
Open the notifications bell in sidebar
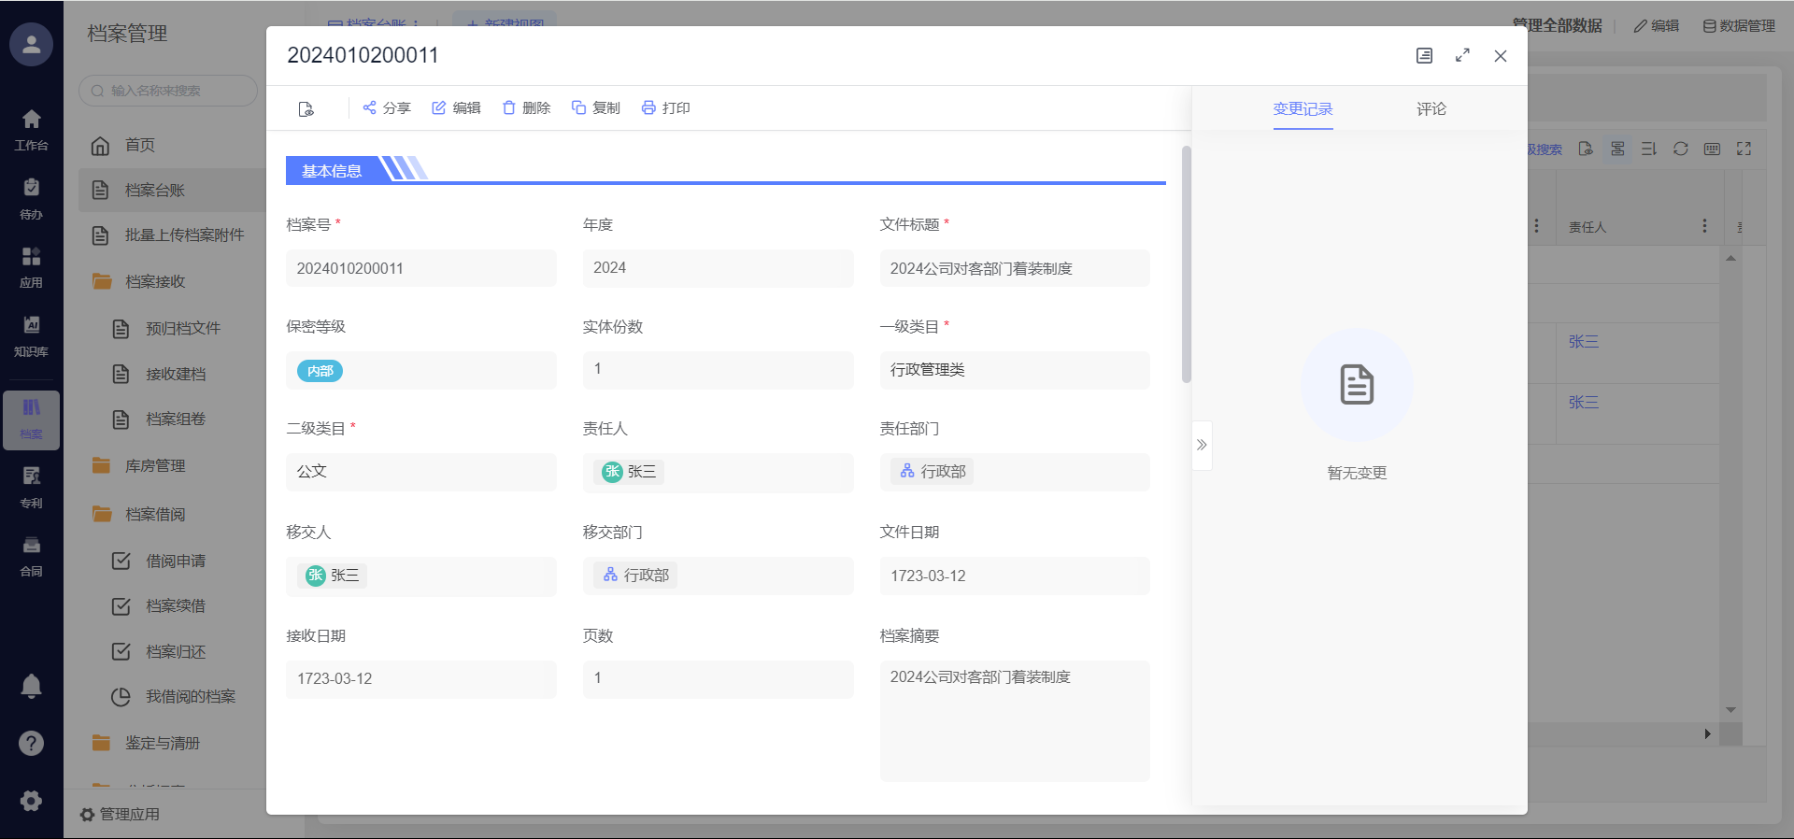31,687
